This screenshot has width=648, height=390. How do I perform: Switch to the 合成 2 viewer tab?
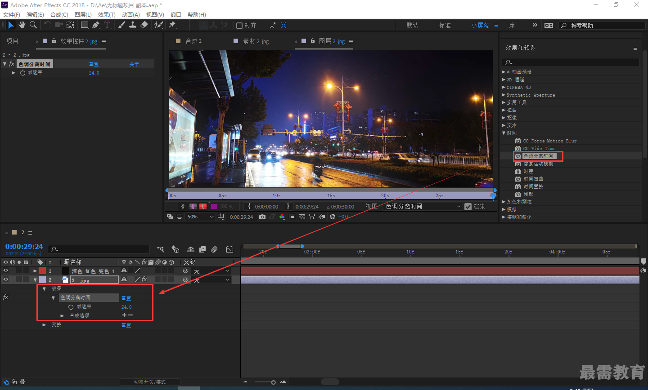tap(193, 41)
